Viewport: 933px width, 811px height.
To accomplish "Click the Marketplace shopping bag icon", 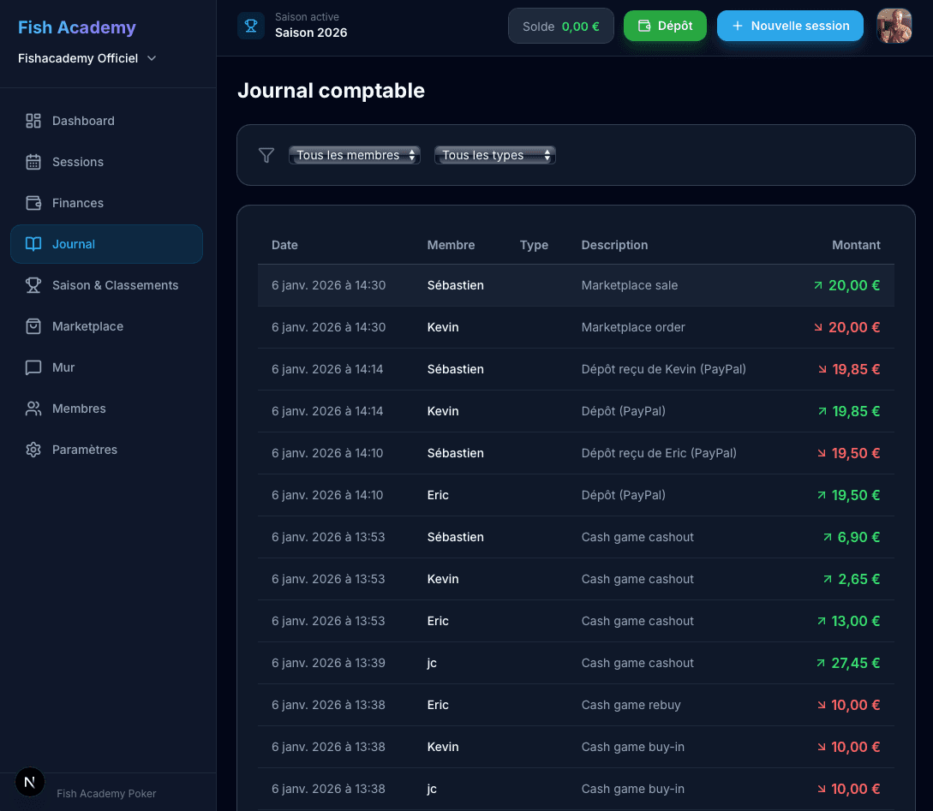I will coord(33,326).
